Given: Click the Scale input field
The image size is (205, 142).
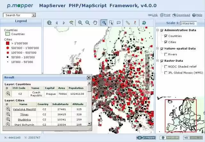Looking at the screenshot, I should pyautogui.click(x=188, y=23).
